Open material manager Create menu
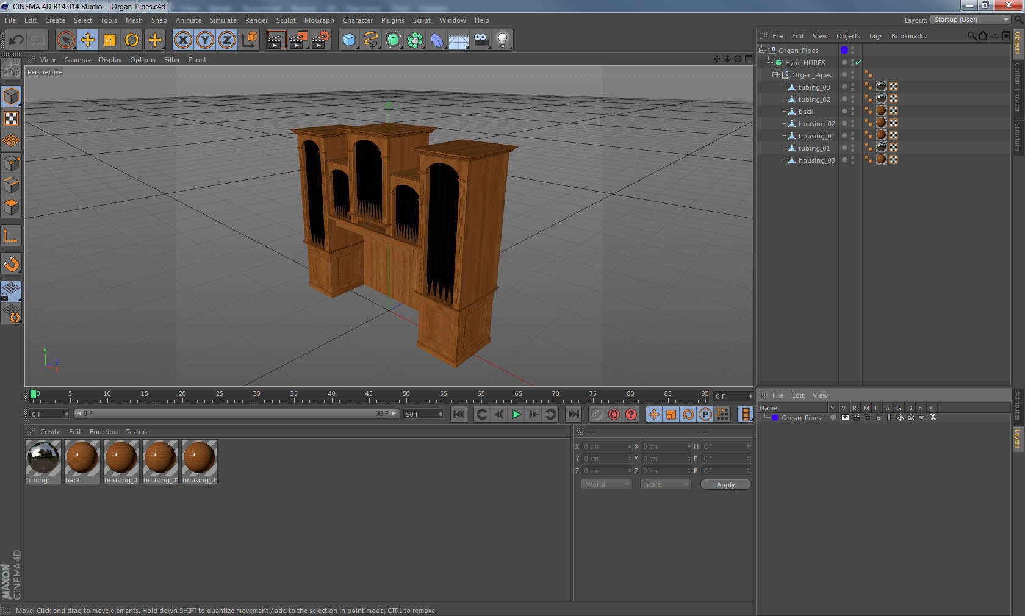 [50, 432]
